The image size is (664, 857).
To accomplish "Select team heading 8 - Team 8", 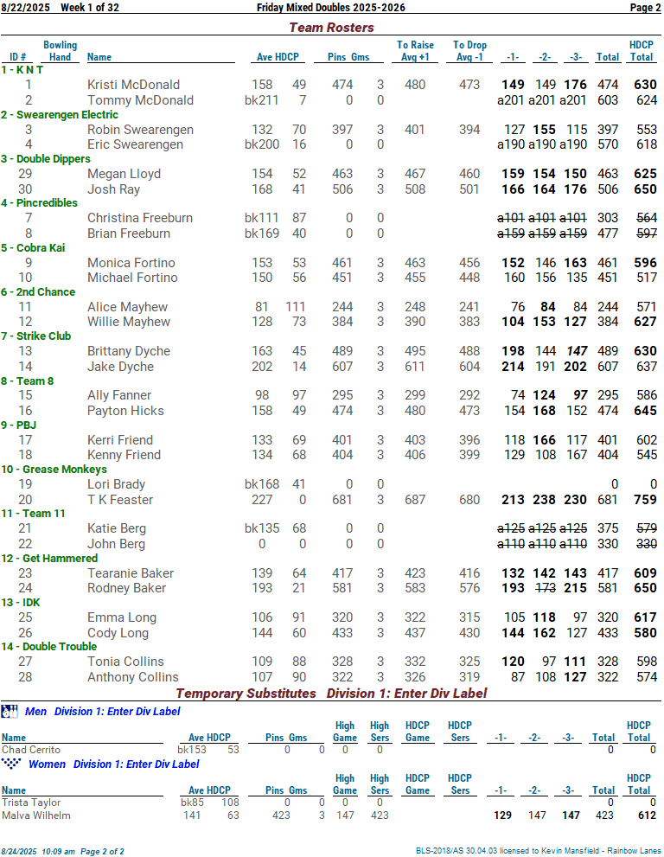I will (28, 381).
